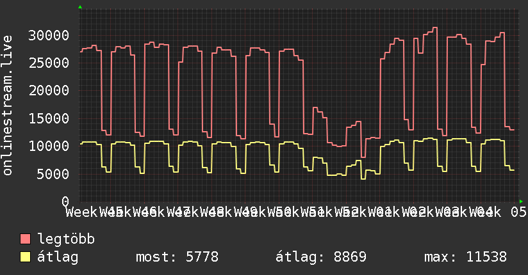528x275 pixels.
Task: Click the 'most: 5778' value
Action: pyautogui.click(x=177, y=257)
